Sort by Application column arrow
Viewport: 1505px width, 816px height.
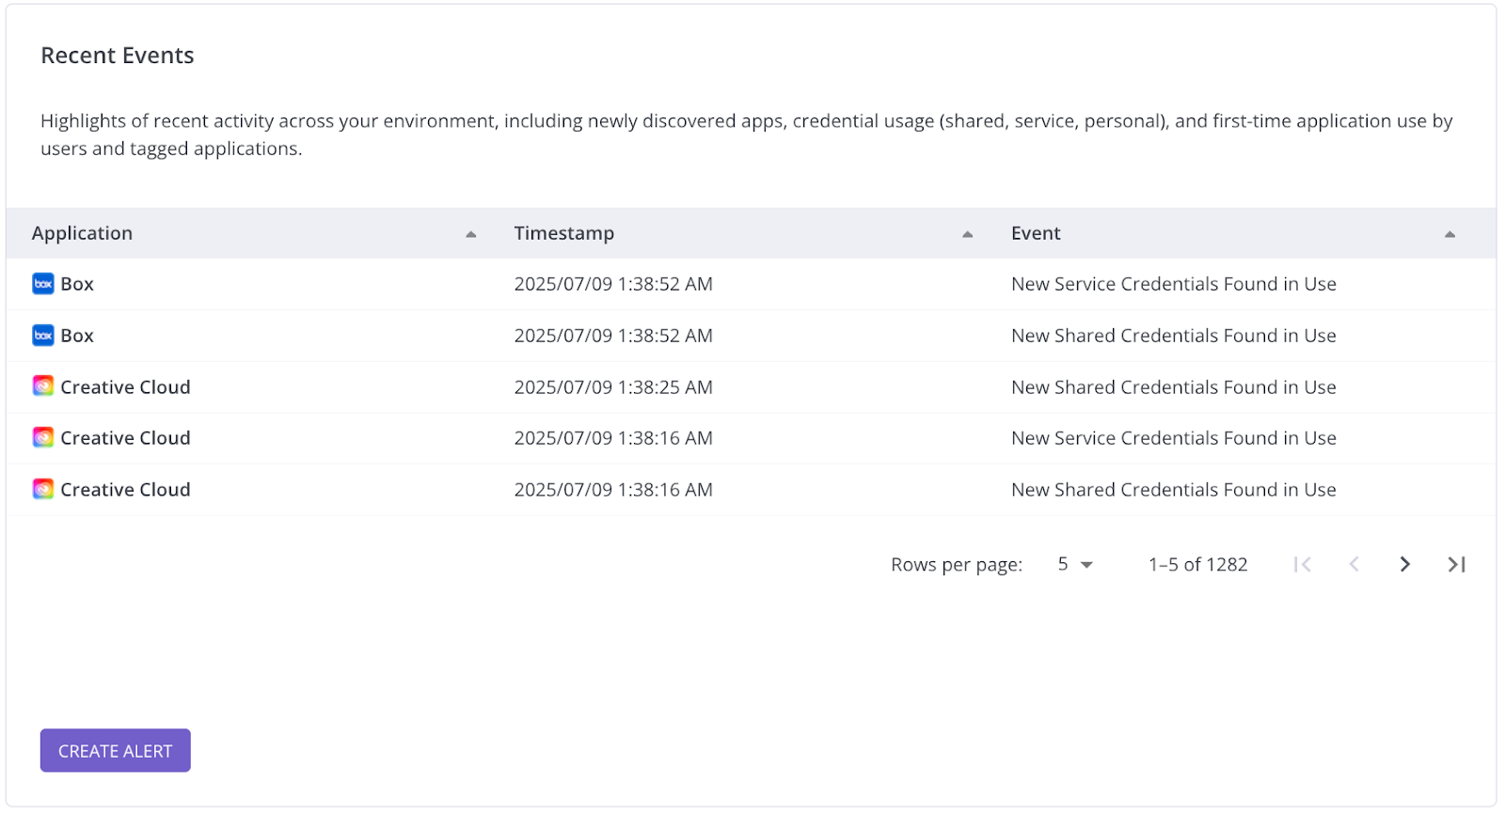click(x=470, y=234)
